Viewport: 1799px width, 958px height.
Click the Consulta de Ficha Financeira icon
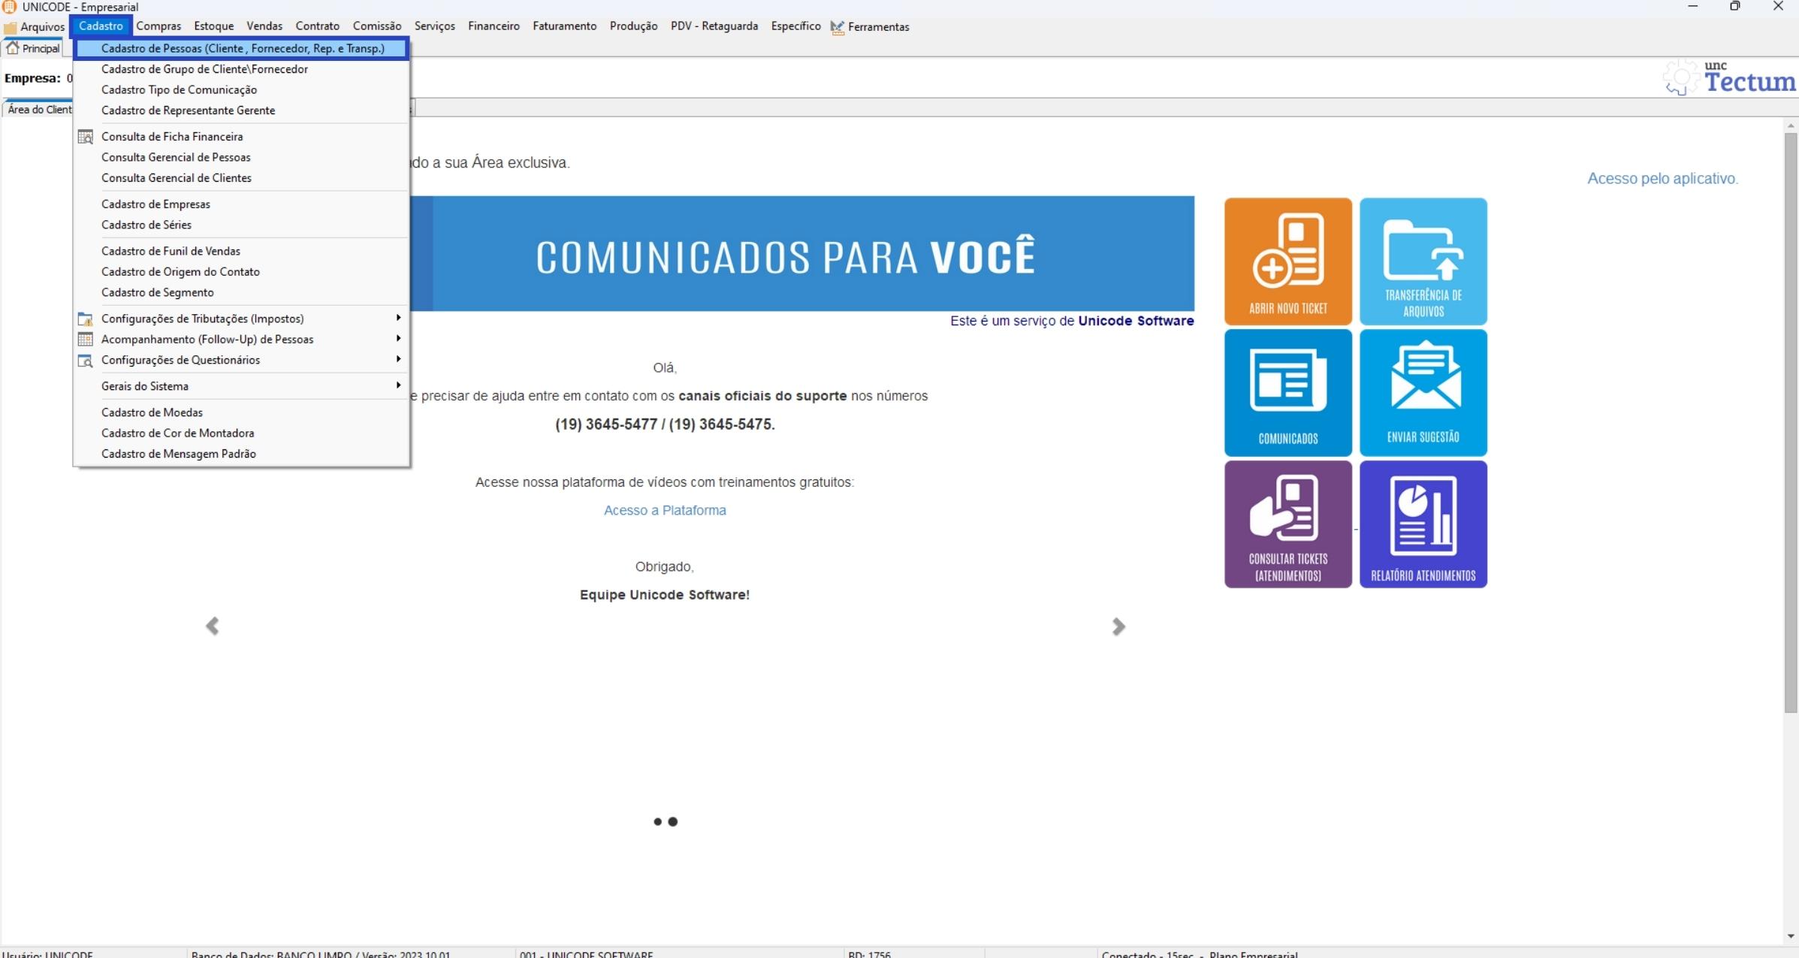tap(86, 137)
